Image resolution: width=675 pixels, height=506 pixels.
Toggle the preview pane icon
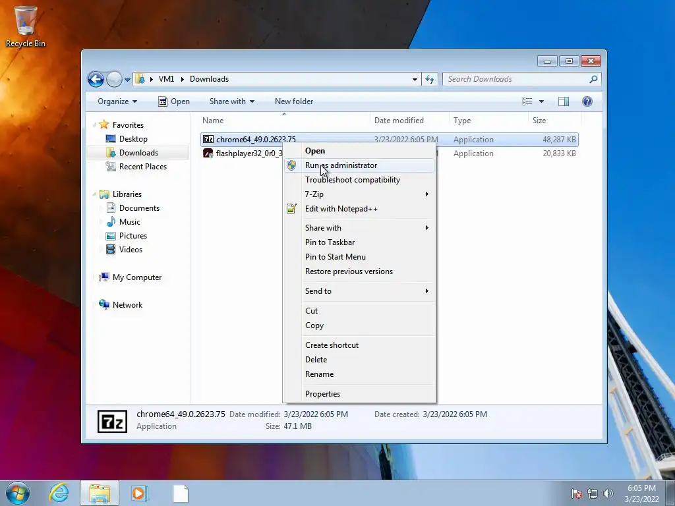[x=564, y=101]
